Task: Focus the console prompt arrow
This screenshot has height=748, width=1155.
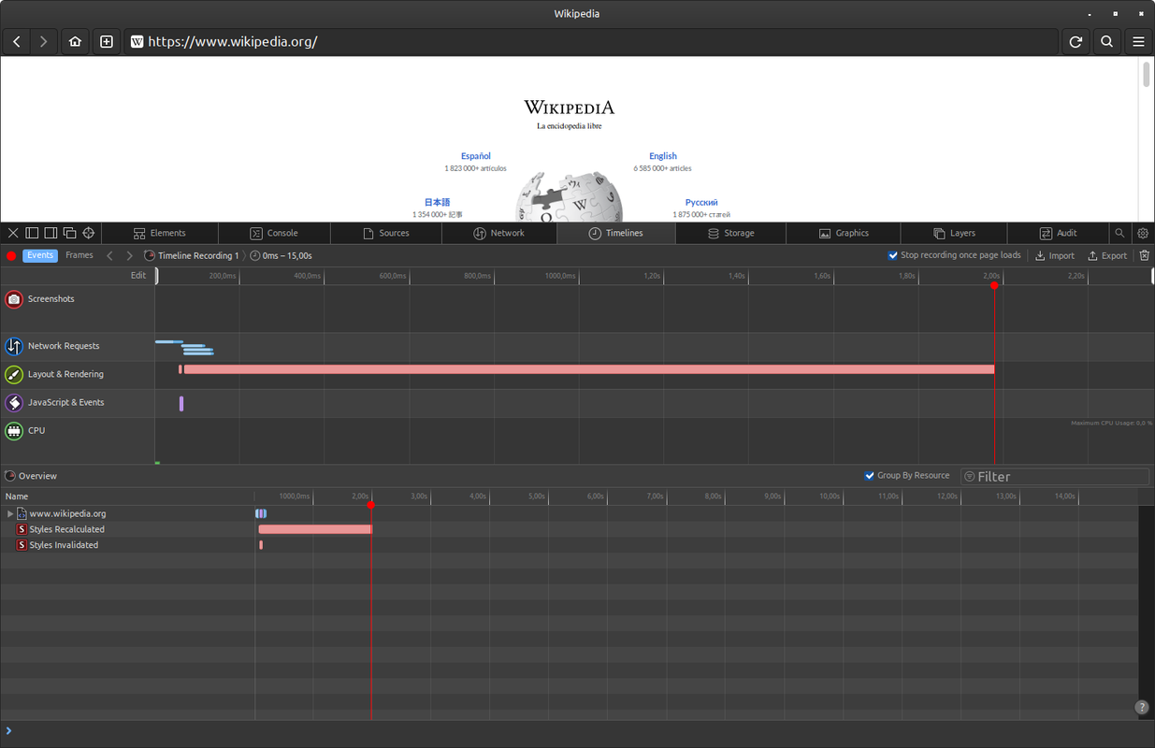Action: [x=8, y=731]
